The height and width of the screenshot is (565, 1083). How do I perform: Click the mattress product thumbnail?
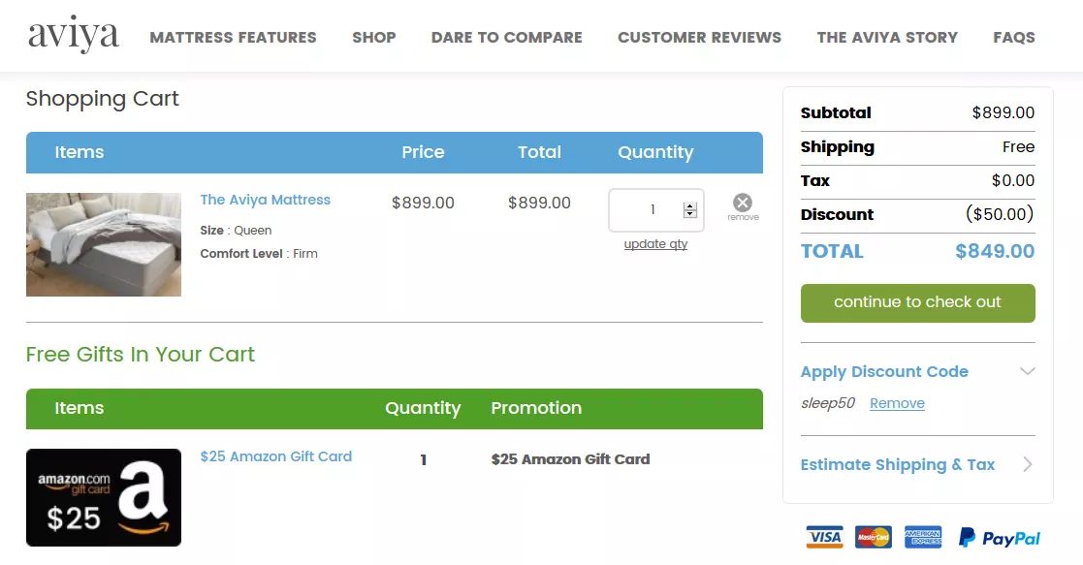tap(104, 244)
